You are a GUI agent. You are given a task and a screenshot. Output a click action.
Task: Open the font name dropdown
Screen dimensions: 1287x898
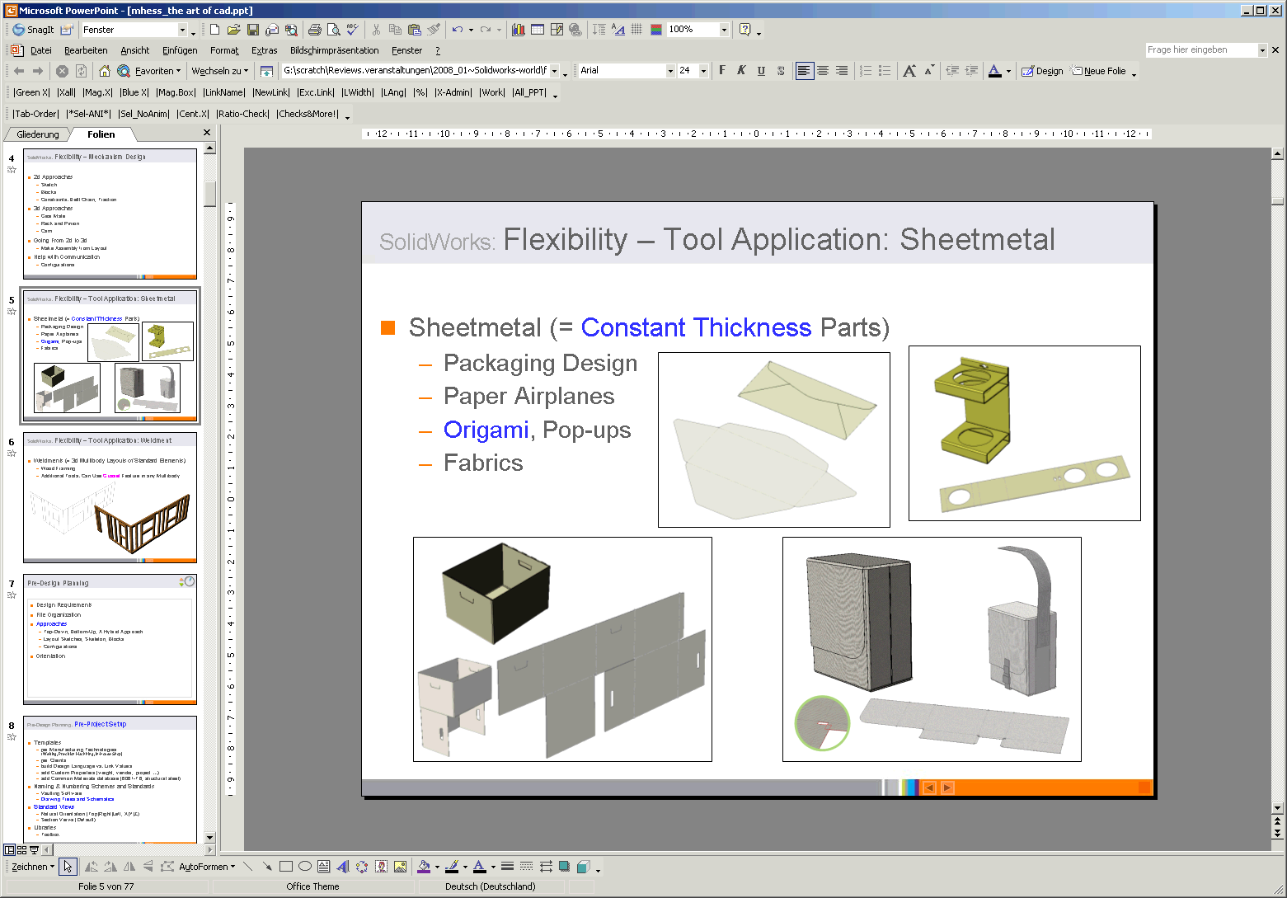click(x=670, y=71)
